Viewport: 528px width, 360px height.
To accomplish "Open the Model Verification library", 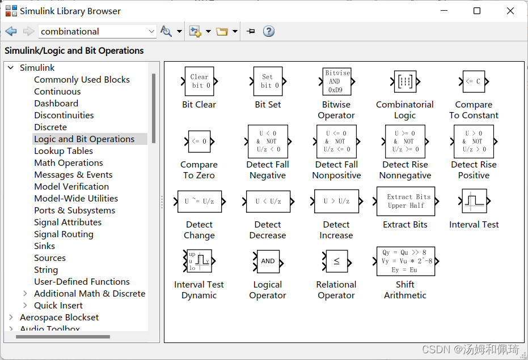I will click(x=71, y=187).
